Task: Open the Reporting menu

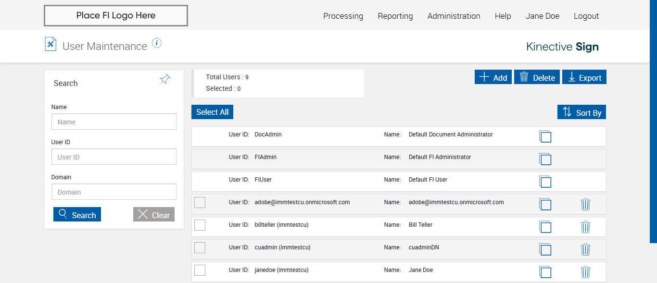Action: coord(395,16)
